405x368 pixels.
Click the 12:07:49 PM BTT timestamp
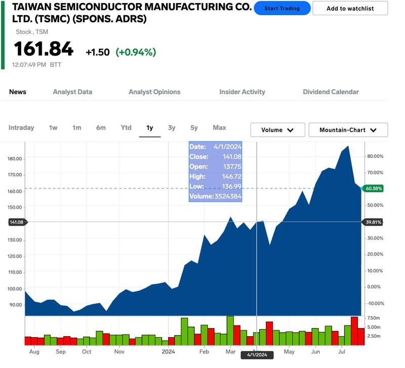click(x=36, y=65)
